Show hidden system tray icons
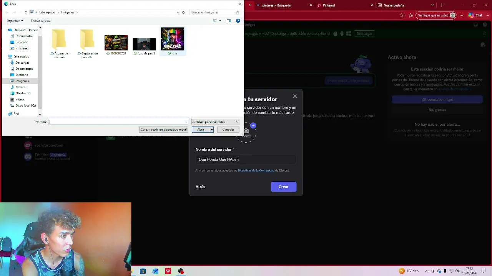This screenshot has height=276, width=492. pos(426,271)
